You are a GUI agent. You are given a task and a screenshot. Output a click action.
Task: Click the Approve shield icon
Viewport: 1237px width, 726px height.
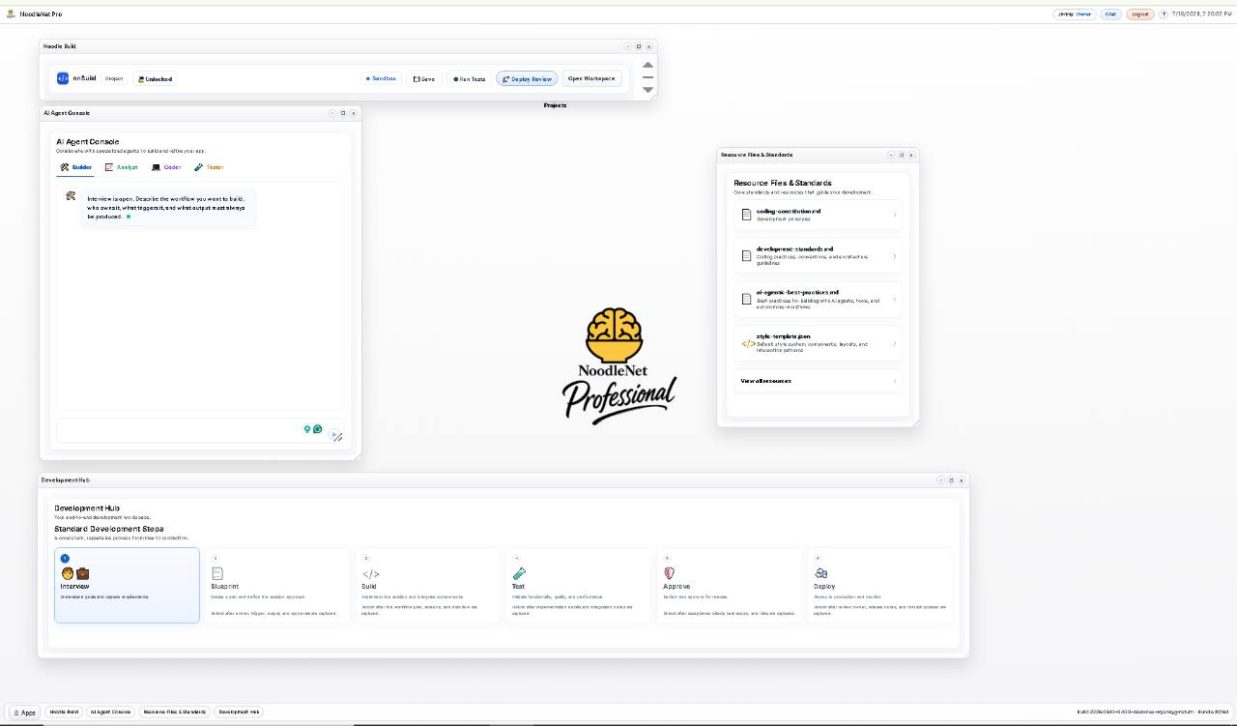(669, 573)
